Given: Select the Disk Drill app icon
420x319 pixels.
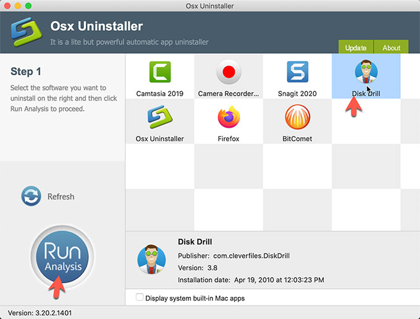Looking at the screenshot, I should click(366, 72).
